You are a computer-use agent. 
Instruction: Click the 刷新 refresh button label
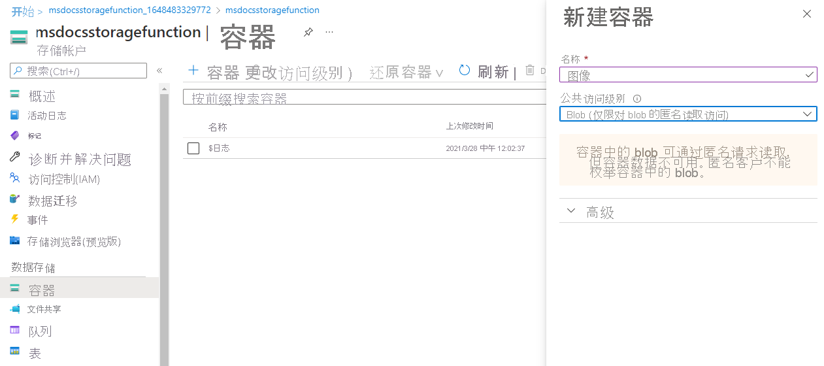coord(493,72)
